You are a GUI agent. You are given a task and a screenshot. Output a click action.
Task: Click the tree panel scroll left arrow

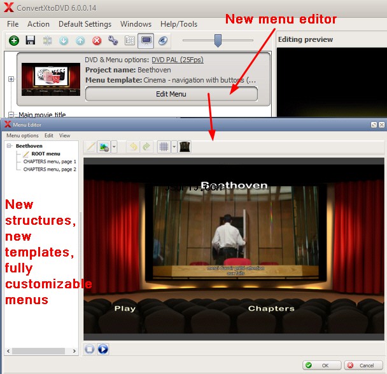8,351
